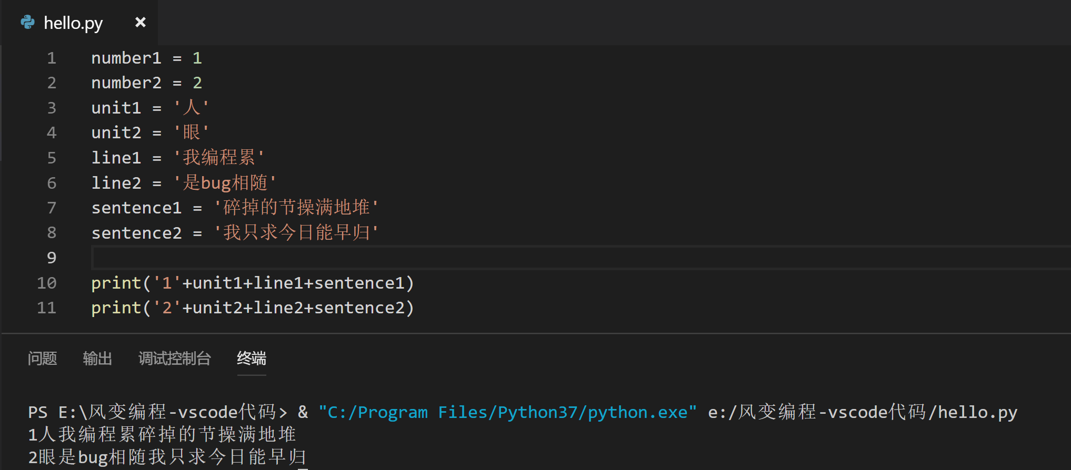
Task: Click terminal output line starting with 1人
Action: [162, 435]
